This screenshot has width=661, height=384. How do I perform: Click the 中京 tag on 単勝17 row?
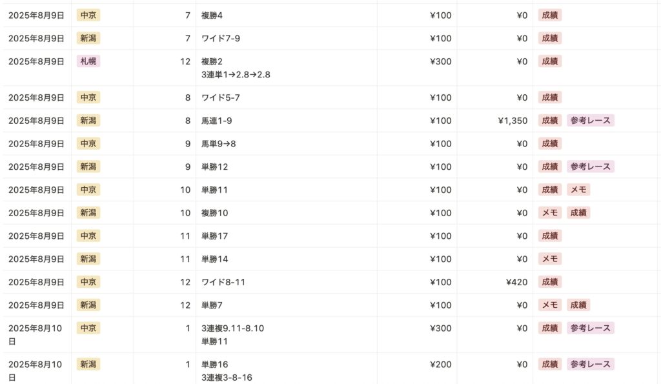pos(88,236)
